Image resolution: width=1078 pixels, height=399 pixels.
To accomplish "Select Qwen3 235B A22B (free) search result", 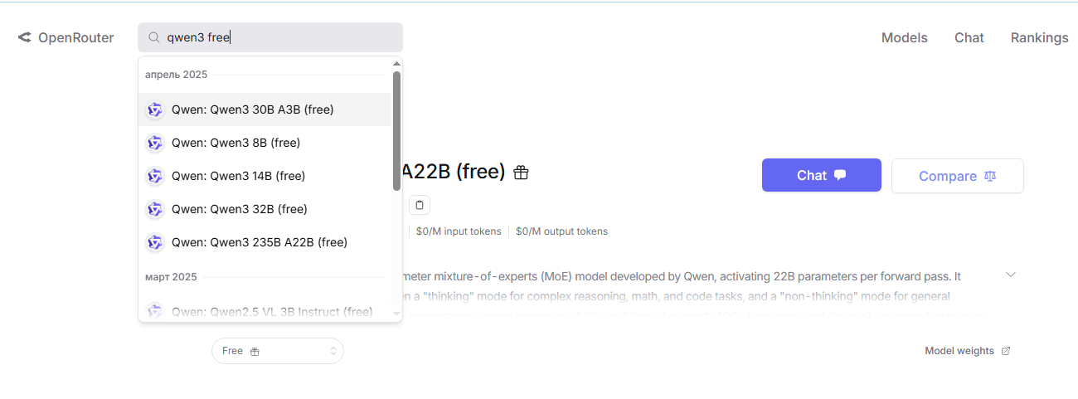I will coord(259,242).
